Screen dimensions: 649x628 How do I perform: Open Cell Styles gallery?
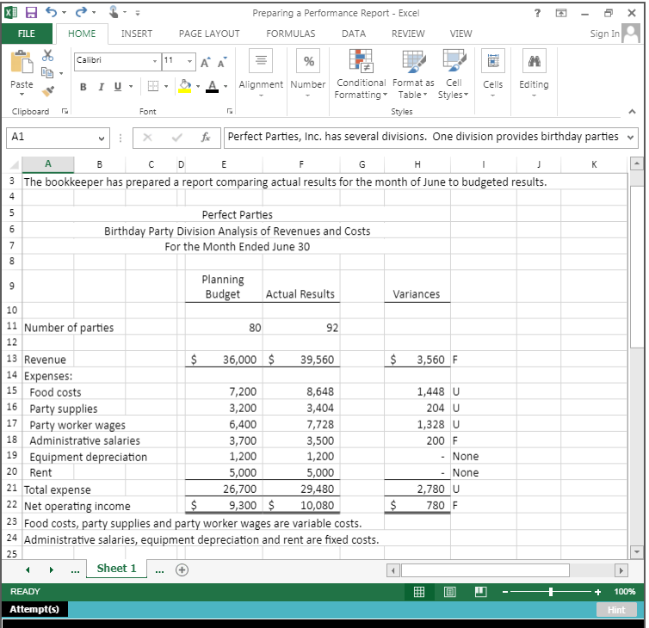[454, 75]
